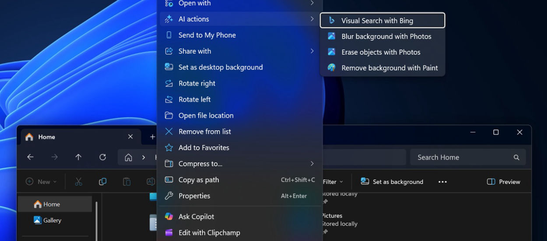Click the search magnifier icon
547x241 pixels.
tap(516, 157)
